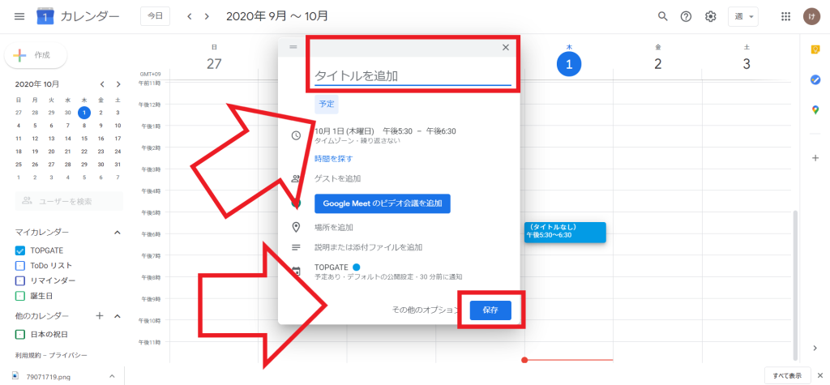Click the 保存 button
The image size is (830, 385).
point(490,310)
